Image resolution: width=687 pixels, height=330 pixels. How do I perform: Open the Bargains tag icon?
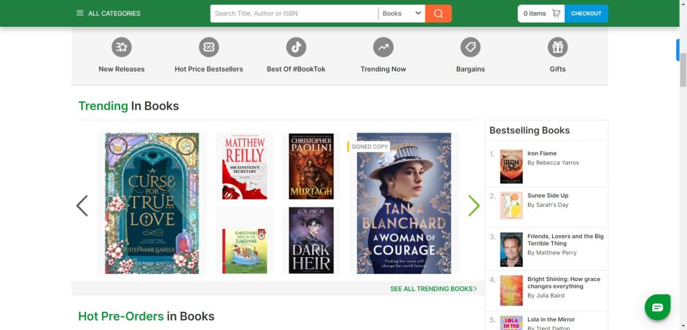point(470,48)
